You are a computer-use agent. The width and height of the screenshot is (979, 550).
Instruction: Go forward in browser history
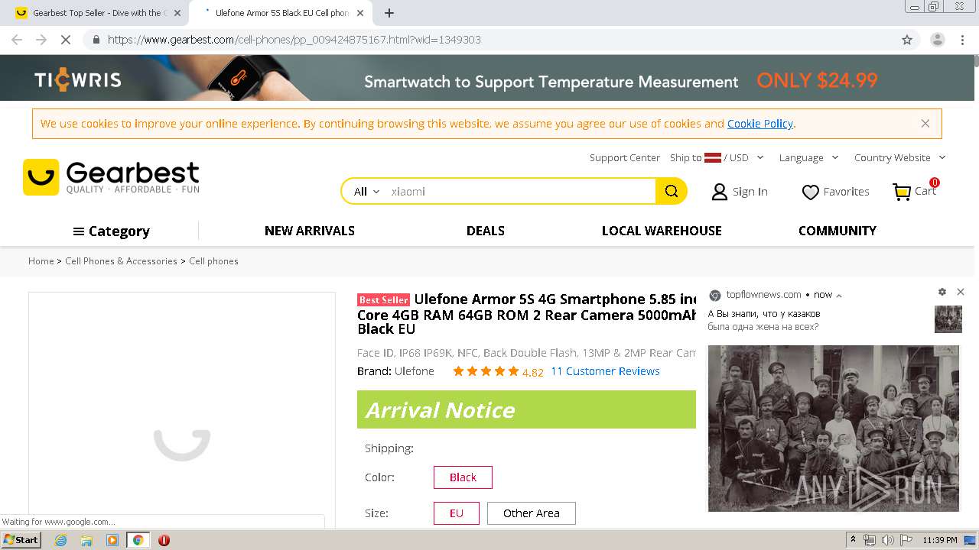41,40
